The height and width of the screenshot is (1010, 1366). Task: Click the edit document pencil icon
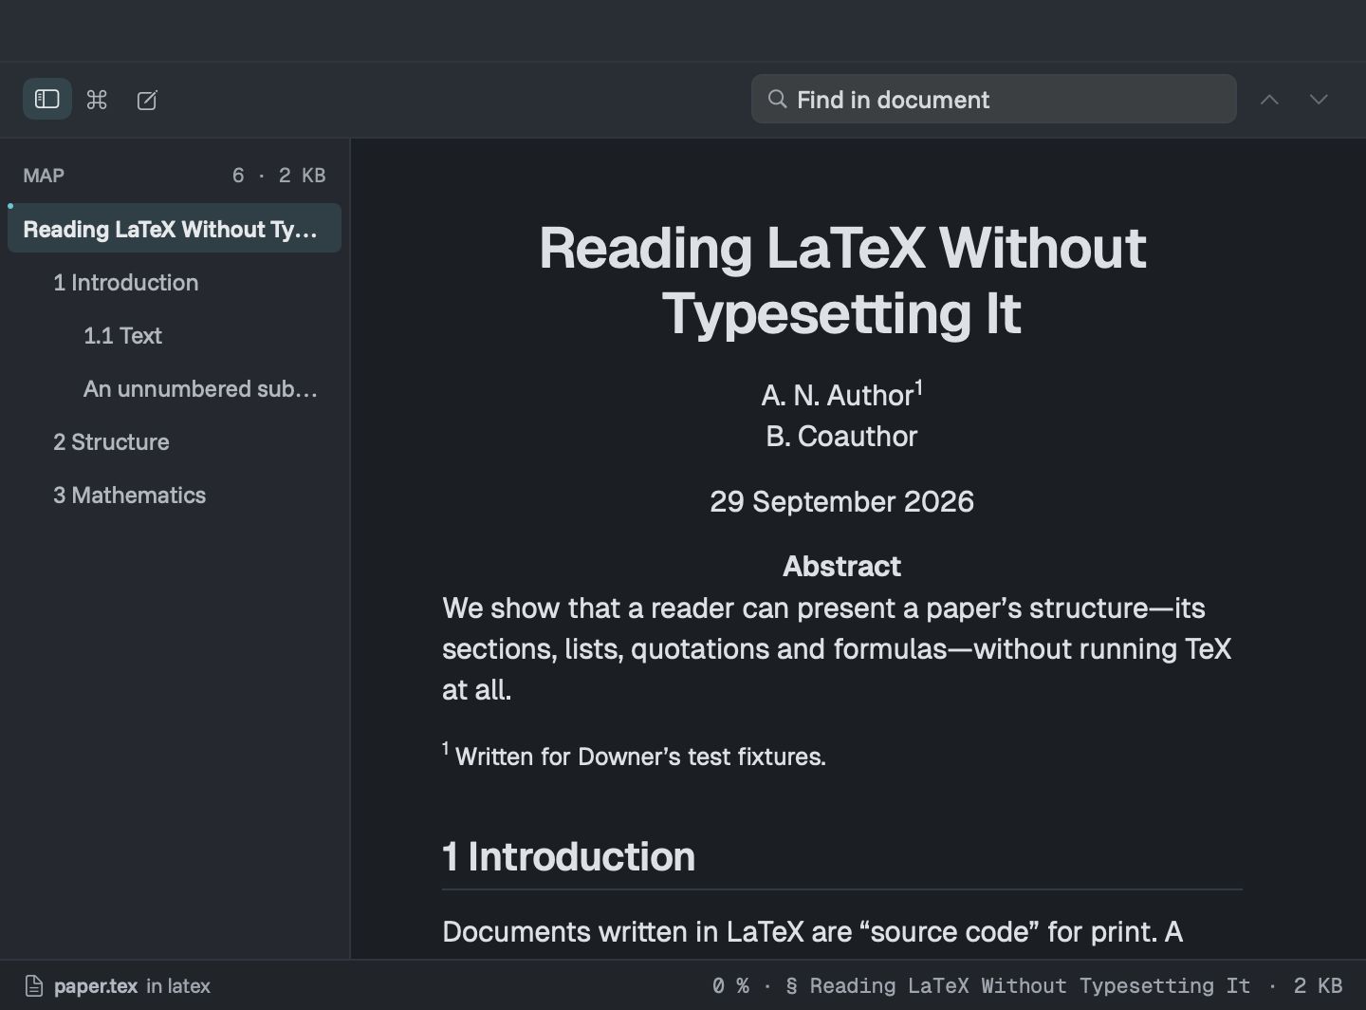(x=147, y=100)
